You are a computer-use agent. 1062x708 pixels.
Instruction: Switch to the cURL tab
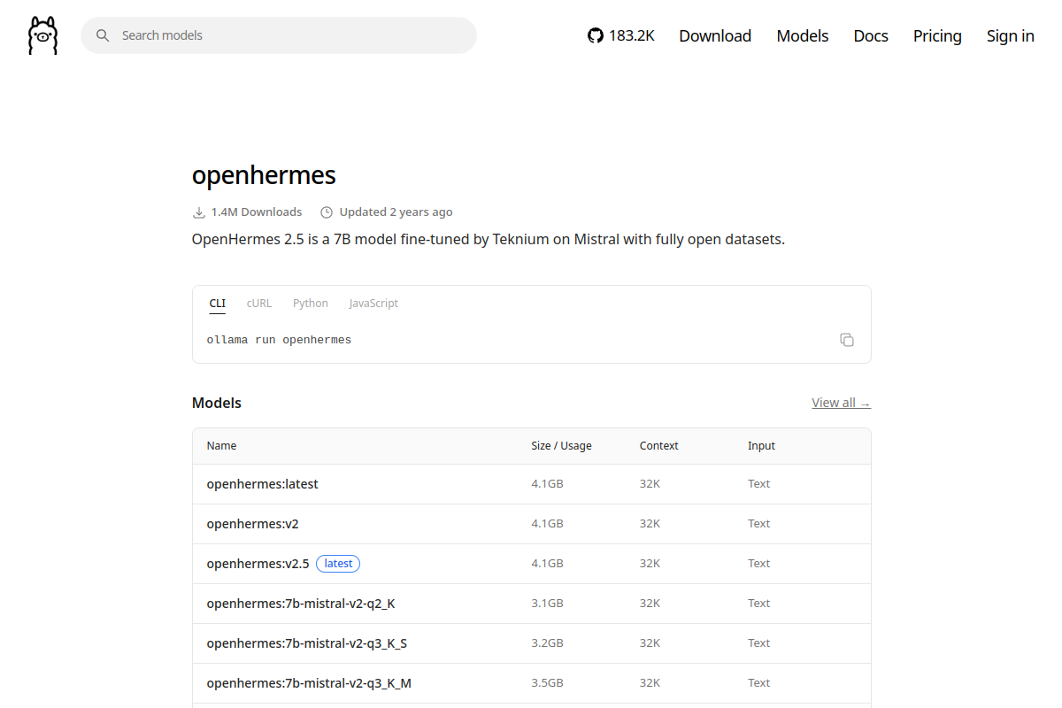(x=259, y=304)
